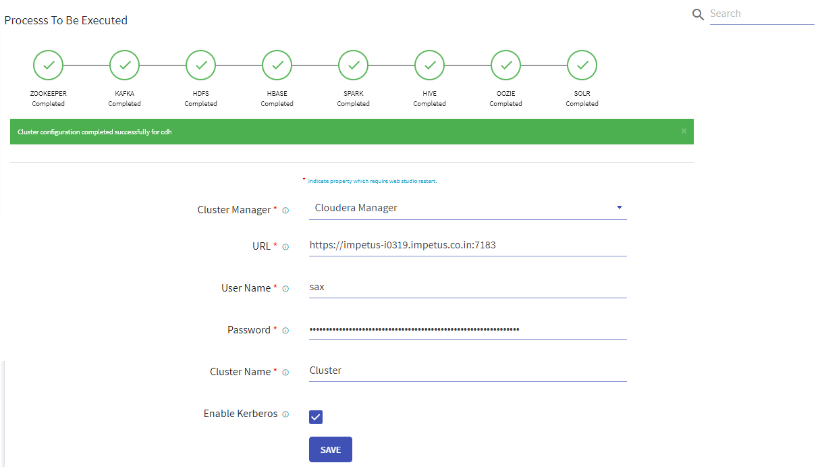Open the Cluster Manager dropdown
The width and height of the screenshot is (822, 467).
pyautogui.click(x=467, y=208)
